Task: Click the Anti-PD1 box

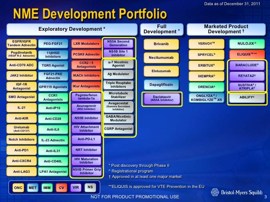Action: pos(22,150)
